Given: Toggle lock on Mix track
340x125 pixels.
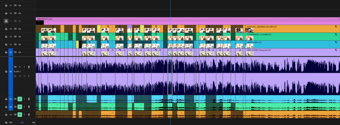Looking at the screenshot, I should pos(6,122).
